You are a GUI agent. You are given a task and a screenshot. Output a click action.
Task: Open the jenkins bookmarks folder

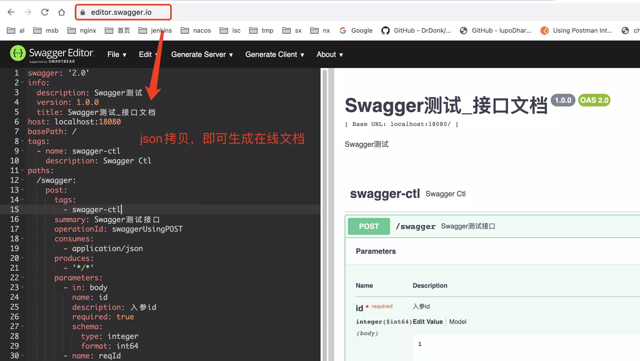[155, 31]
